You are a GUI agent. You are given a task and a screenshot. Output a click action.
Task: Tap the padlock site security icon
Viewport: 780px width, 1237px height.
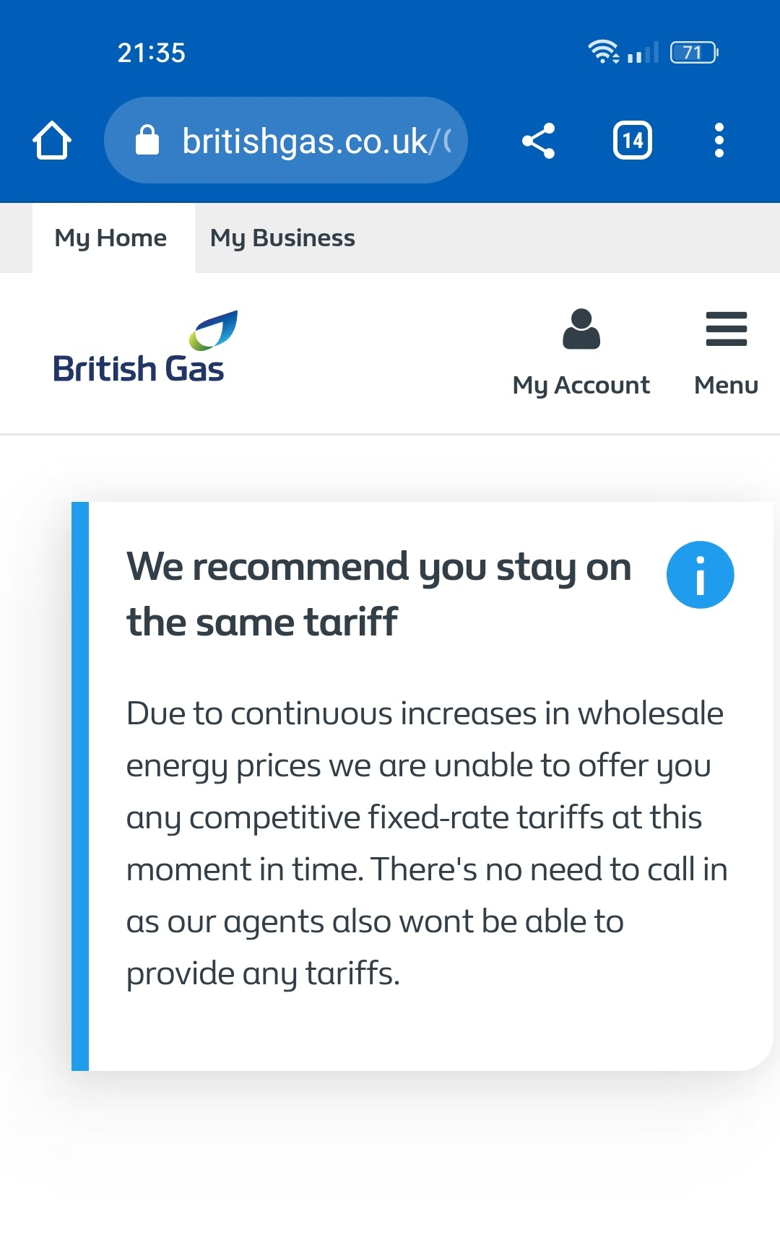tap(147, 140)
